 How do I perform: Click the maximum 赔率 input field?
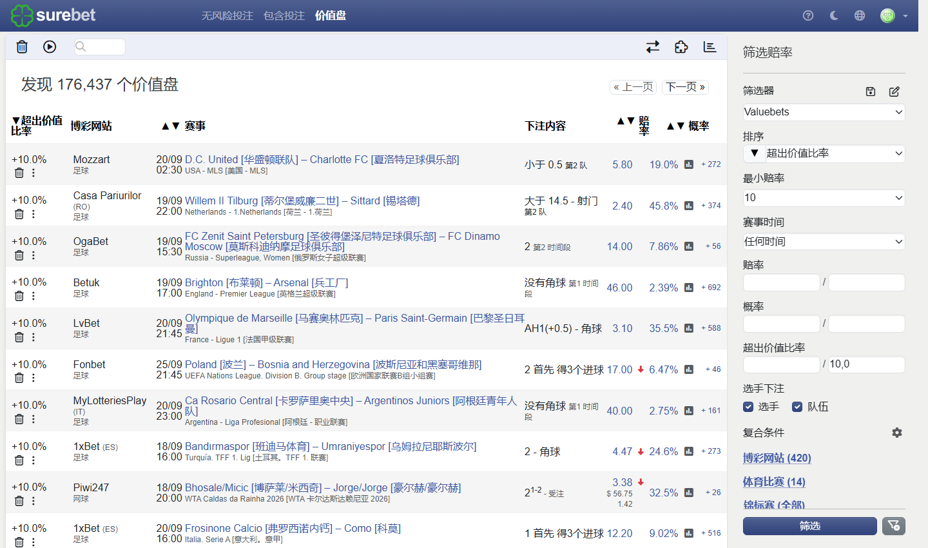[867, 282]
